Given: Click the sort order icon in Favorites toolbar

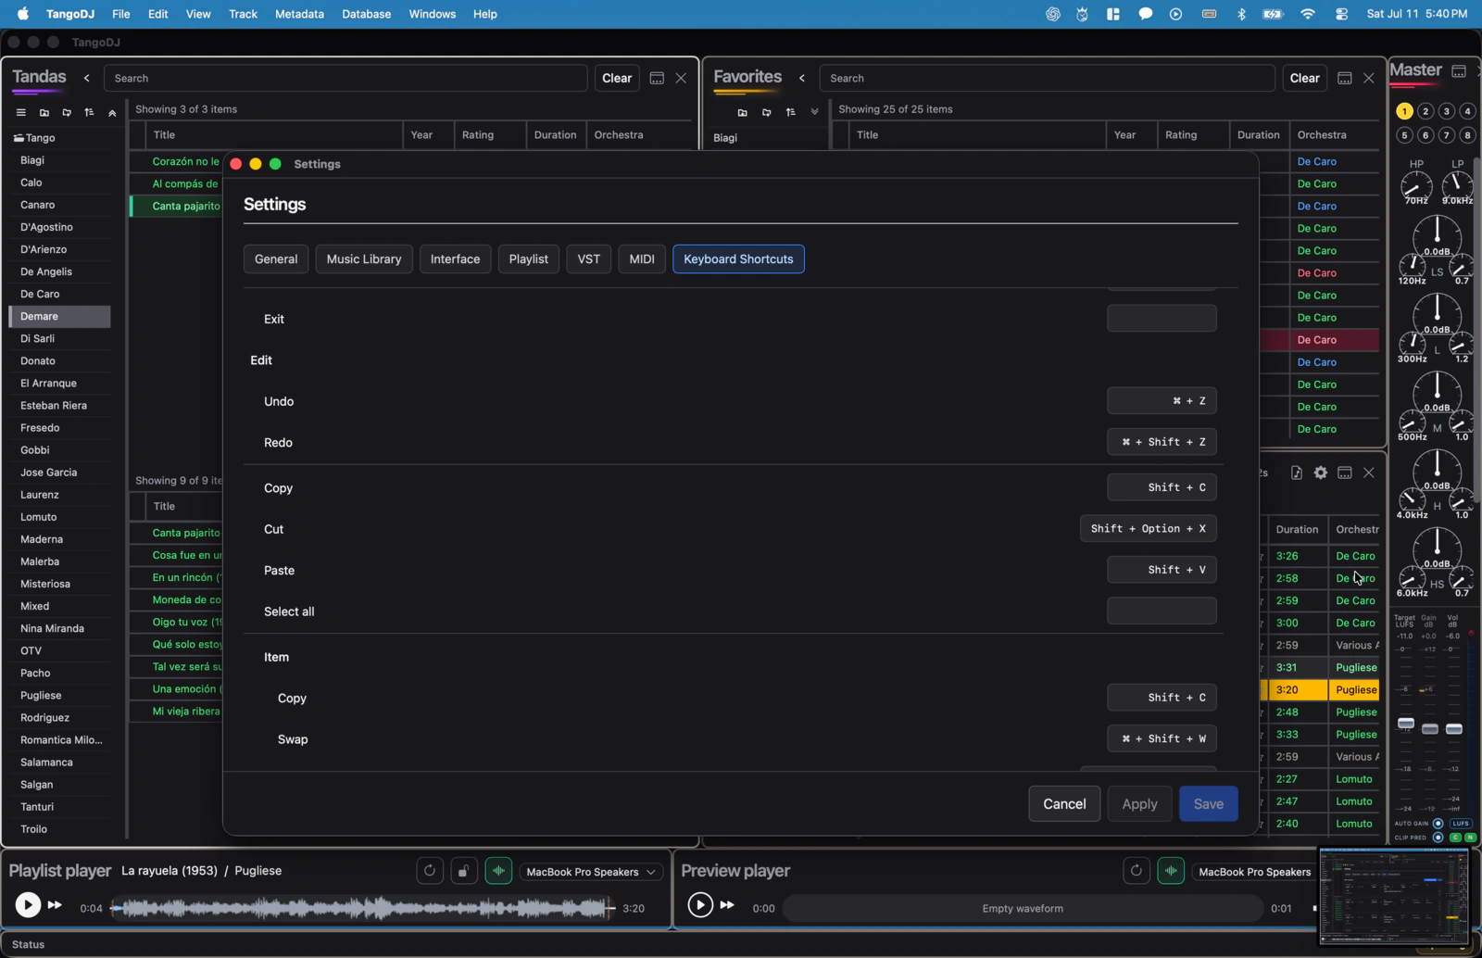Looking at the screenshot, I should 790,112.
